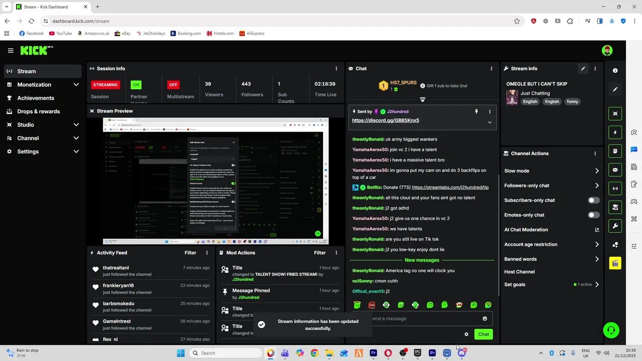Open Set goals arrow
Image resolution: width=642 pixels, height=361 pixels.
[597, 284]
